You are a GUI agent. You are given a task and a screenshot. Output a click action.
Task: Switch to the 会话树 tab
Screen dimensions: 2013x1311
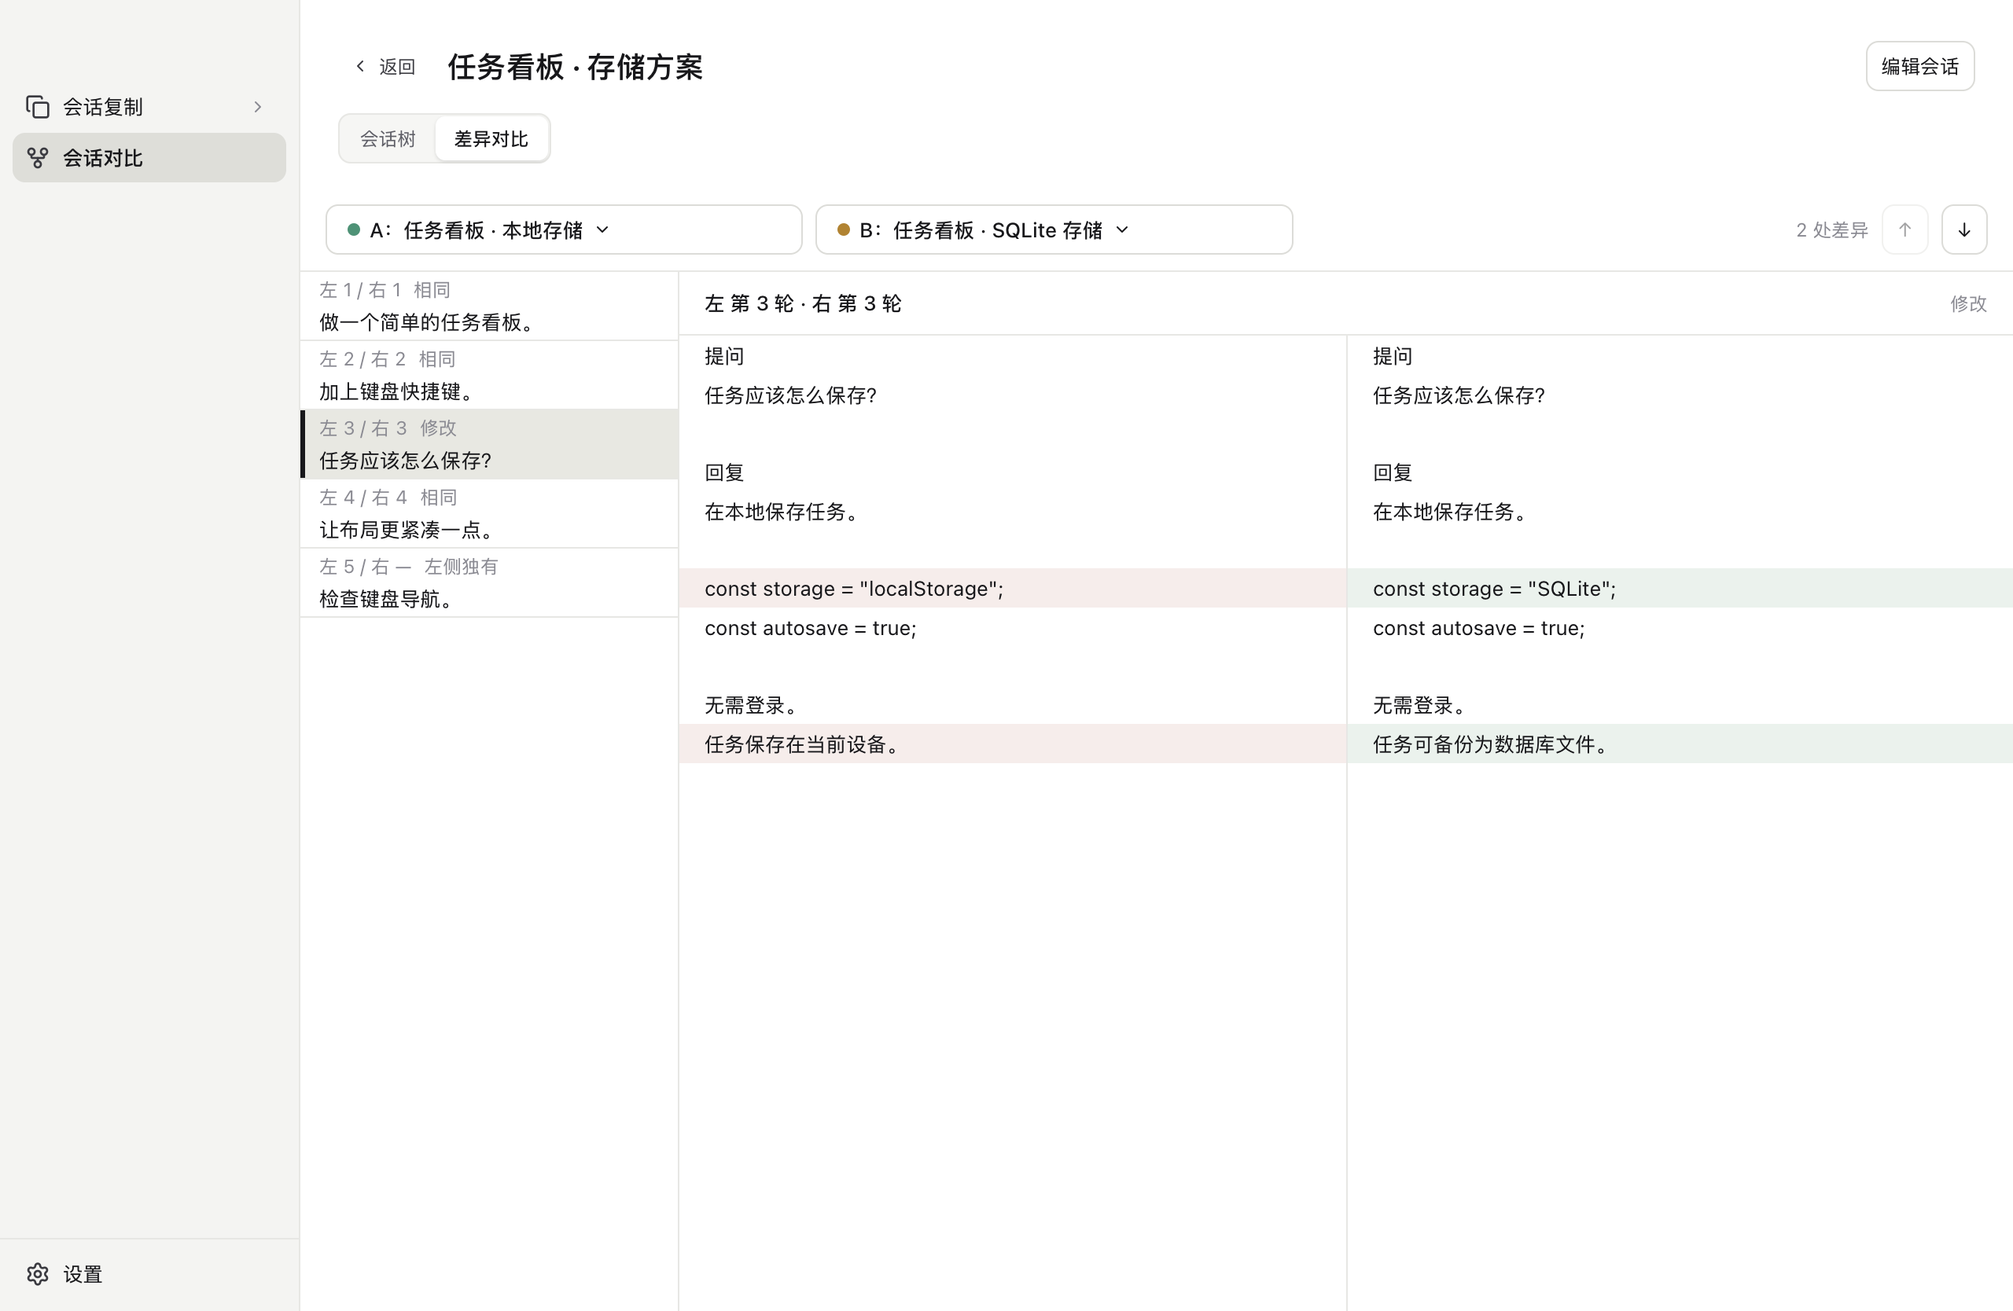click(388, 138)
